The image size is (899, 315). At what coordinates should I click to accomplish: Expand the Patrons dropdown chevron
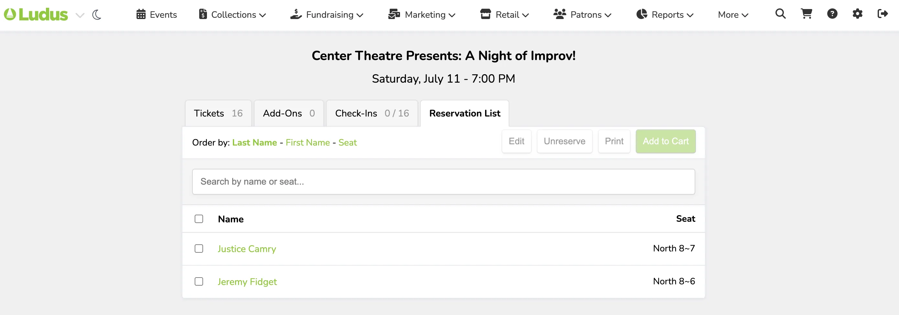tap(608, 15)
